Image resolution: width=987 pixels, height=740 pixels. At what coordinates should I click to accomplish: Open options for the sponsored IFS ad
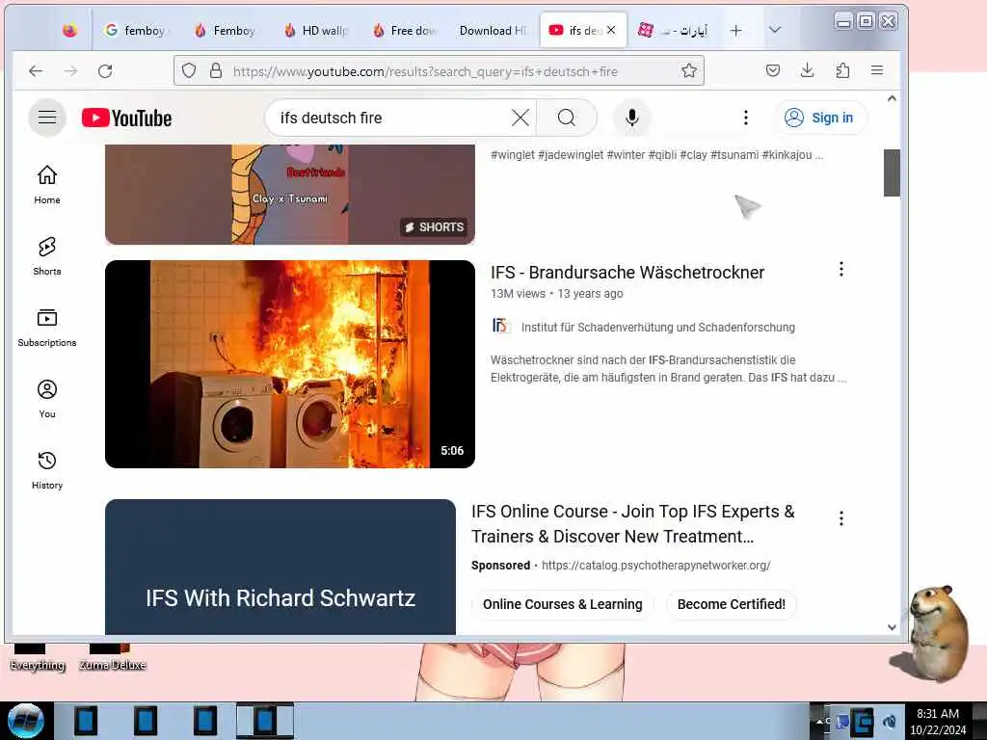pos(840,518)
